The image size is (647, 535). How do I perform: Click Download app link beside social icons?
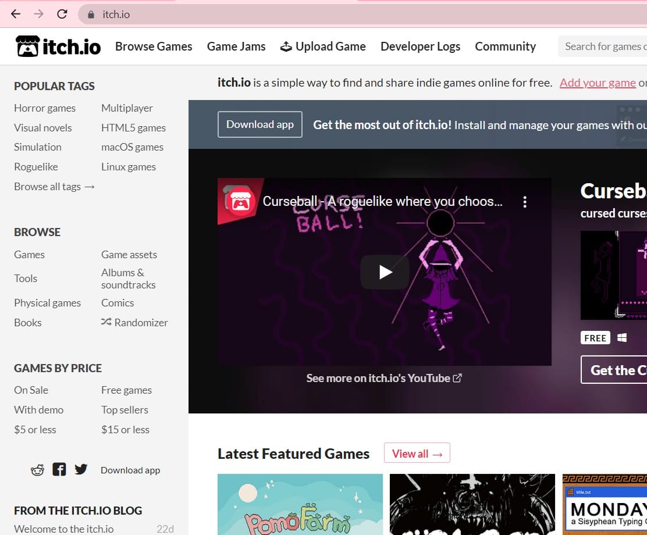[x=130, y=470]
